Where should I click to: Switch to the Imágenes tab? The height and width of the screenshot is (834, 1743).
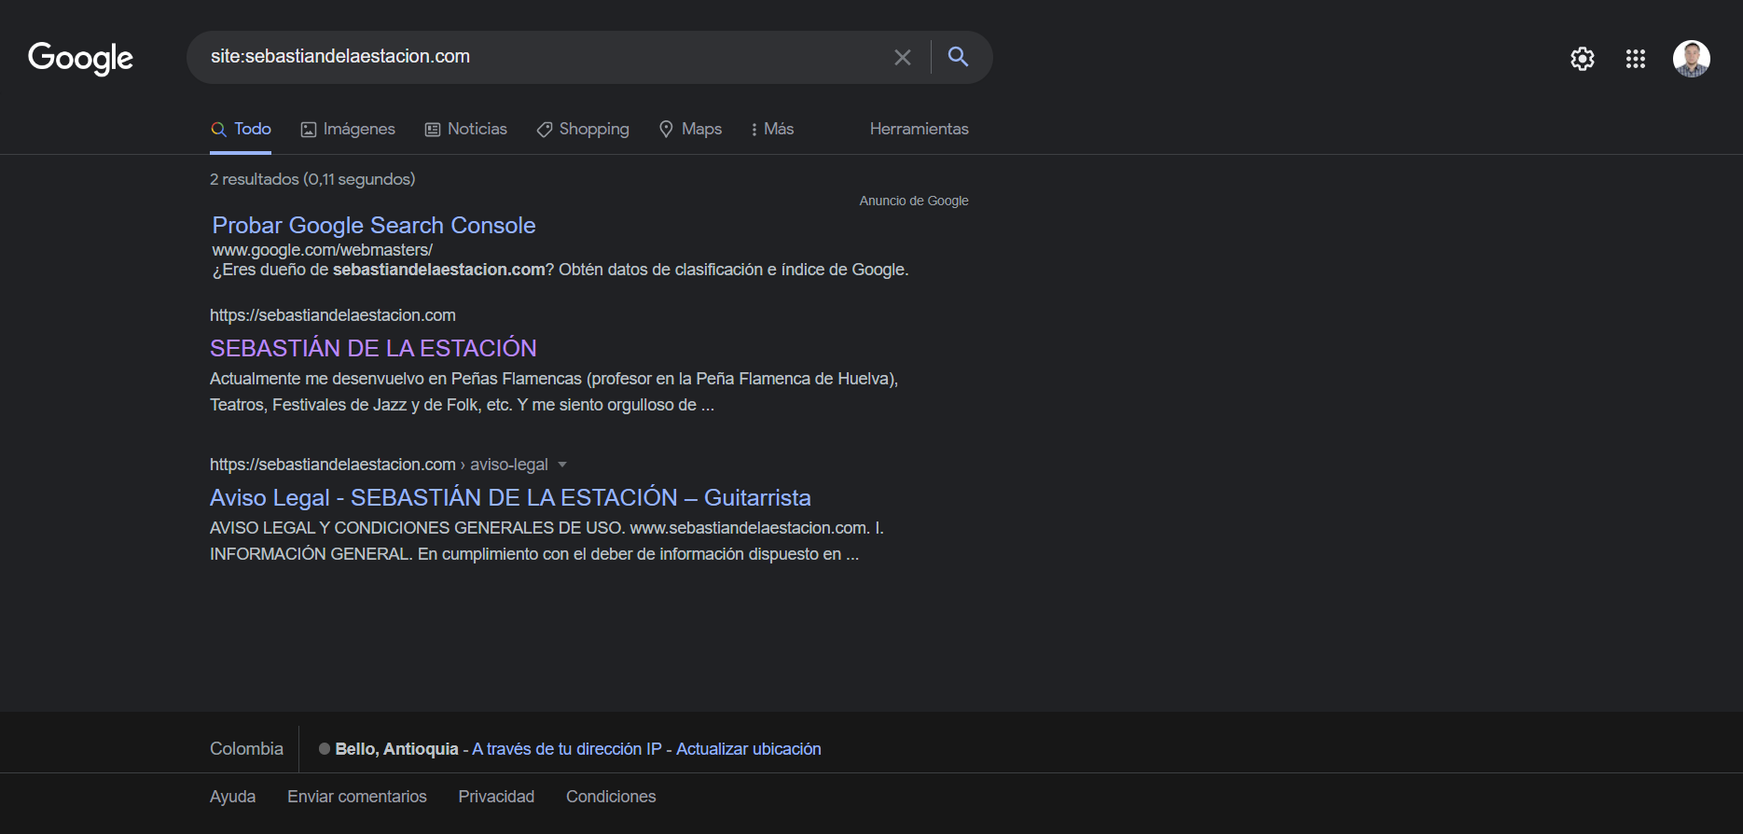pyautogui.click(x=348, y=129)
